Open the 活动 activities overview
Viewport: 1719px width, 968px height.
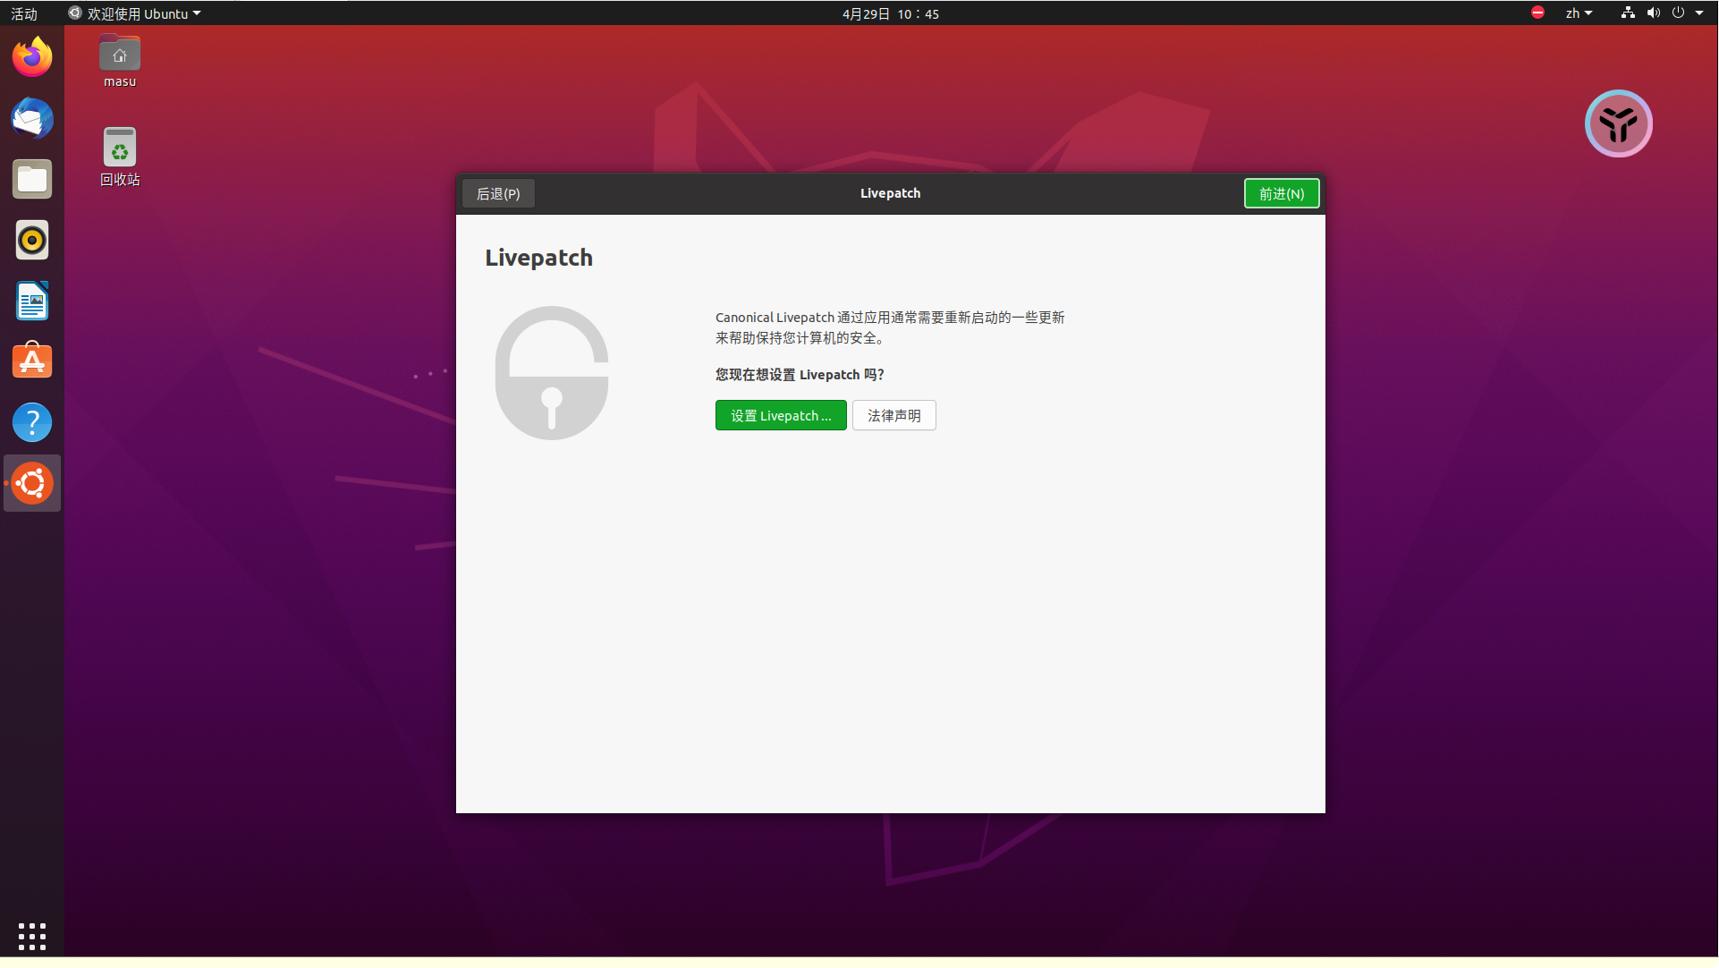24,13
